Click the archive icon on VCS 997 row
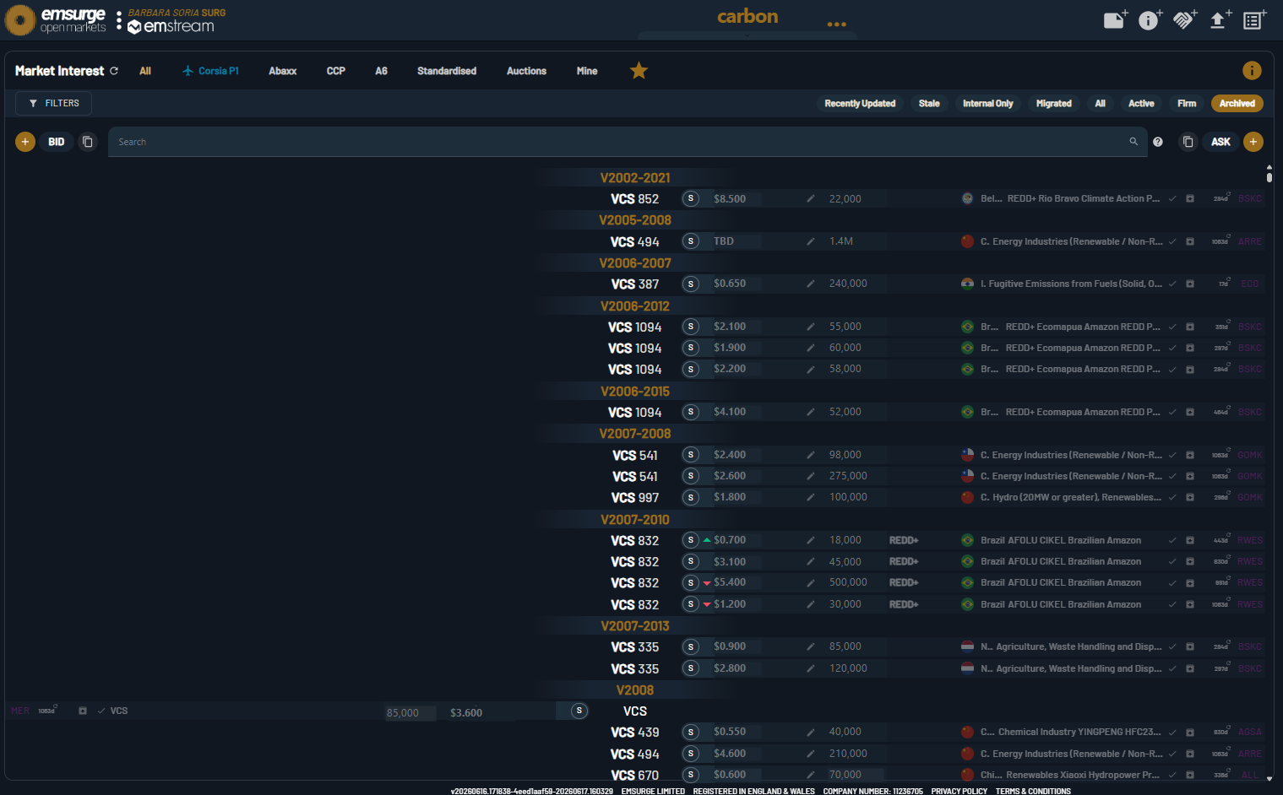The height and width of the screenshot is (795, 1283). click(x=1190, y=498)
